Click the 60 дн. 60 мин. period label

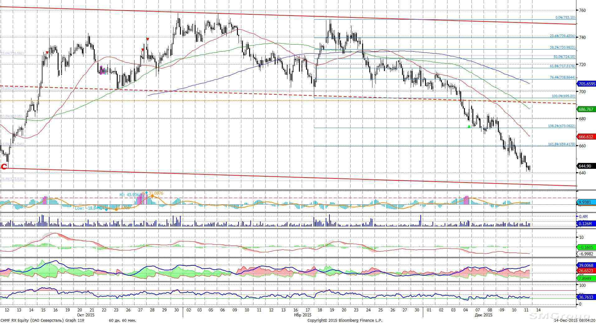(x=122, y=320)
